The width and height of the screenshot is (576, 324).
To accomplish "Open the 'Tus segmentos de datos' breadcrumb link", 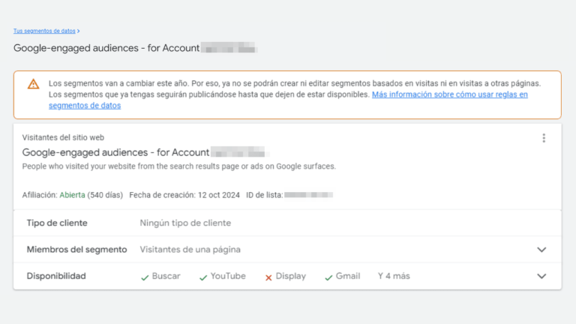I will click(x=44, y=31).
